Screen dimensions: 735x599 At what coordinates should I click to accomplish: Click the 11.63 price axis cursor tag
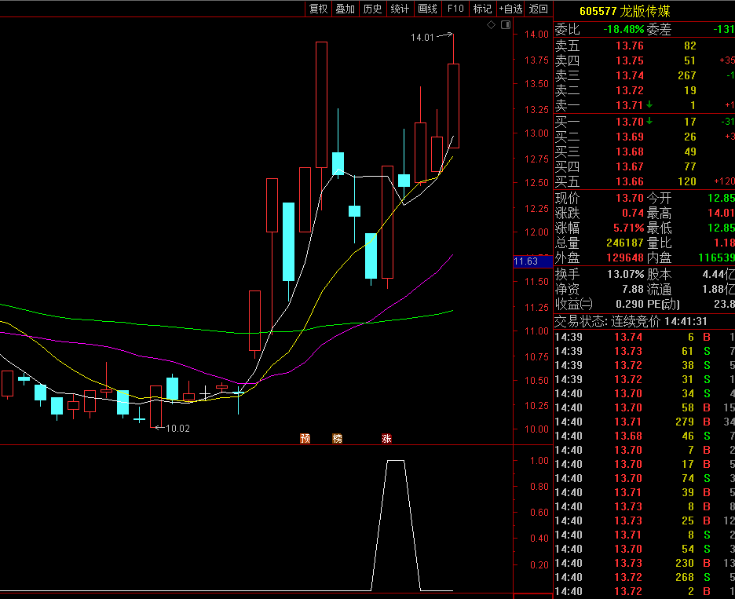(533, 261)
